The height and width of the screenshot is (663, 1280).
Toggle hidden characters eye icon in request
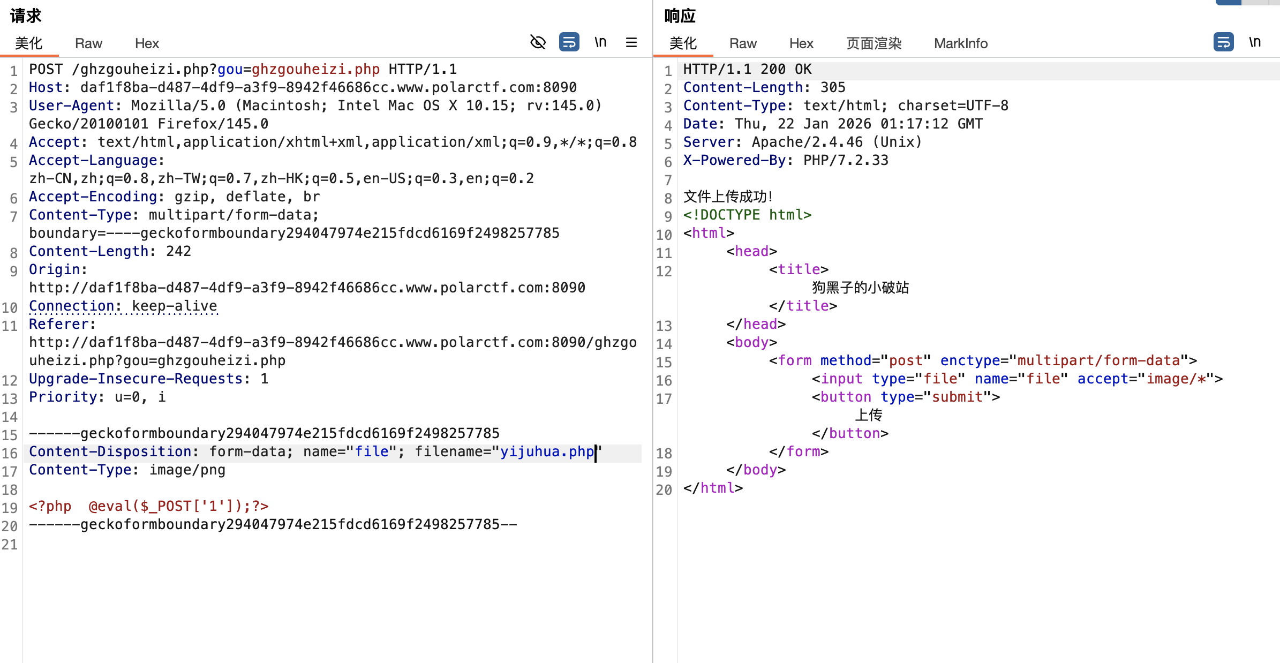pyautogui.click(x=538, y=42)
